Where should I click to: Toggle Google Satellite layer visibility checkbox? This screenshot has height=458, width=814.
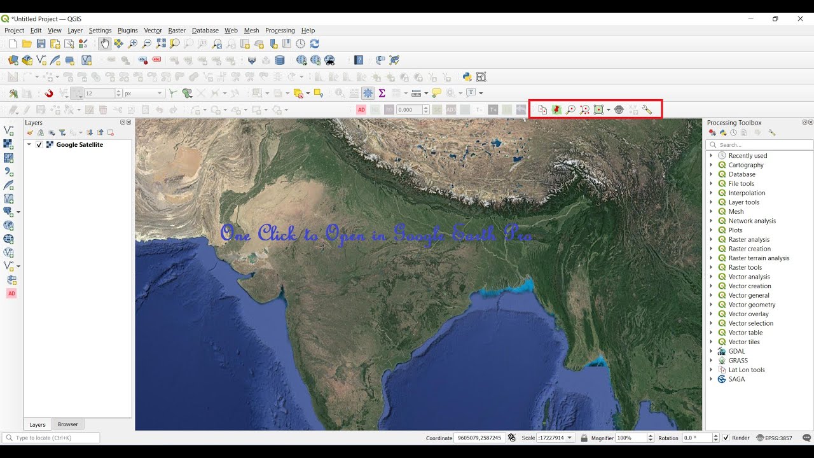click(x=39, y=145)
